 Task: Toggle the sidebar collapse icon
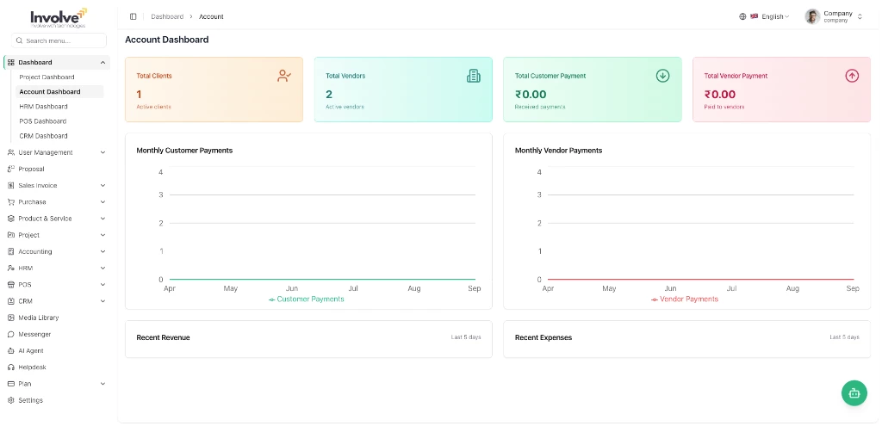(x=133, y=16)
